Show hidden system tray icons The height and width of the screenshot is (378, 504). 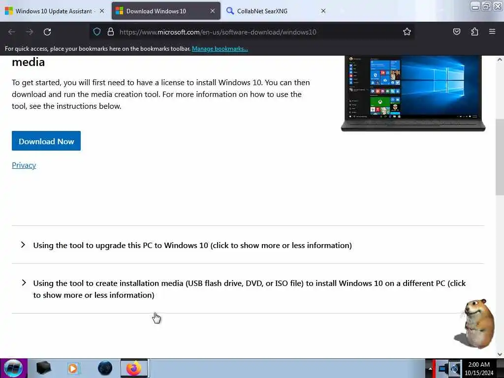click(x=430, y=369)
